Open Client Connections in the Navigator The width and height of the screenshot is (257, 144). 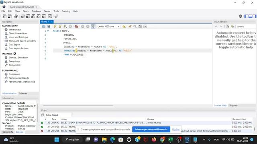[x=18, y=33]
